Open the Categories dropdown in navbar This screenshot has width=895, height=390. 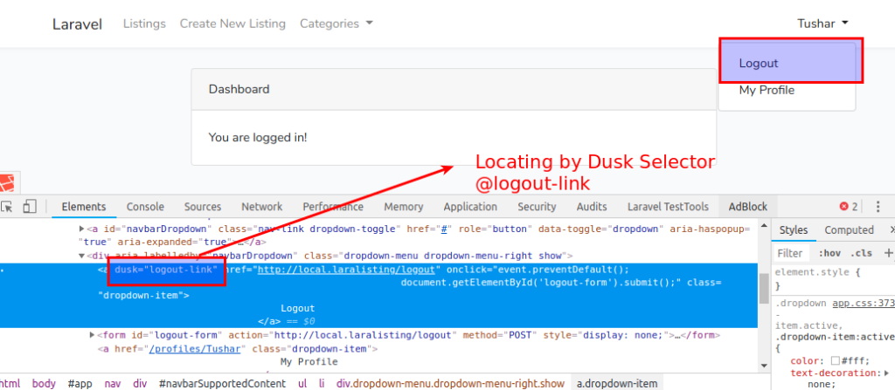(336, 24)
